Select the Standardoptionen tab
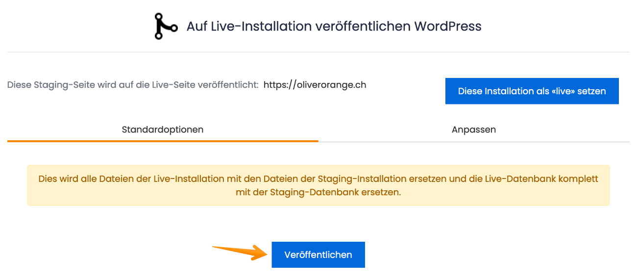 (x=163, y=130)
